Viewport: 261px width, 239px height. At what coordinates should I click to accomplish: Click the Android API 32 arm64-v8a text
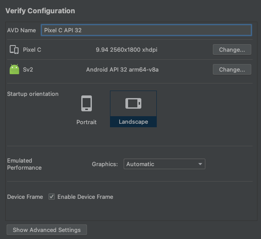(122, 69)
